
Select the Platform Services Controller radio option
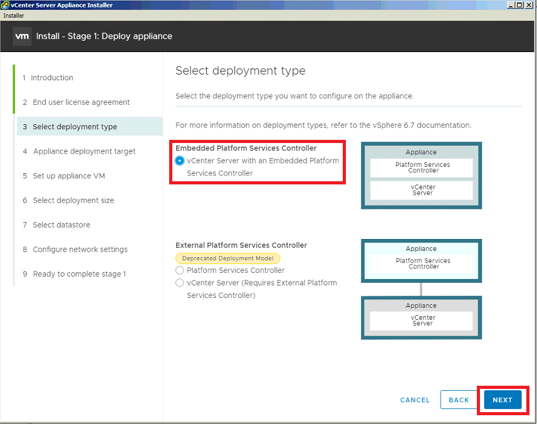[x=179, y=270]
